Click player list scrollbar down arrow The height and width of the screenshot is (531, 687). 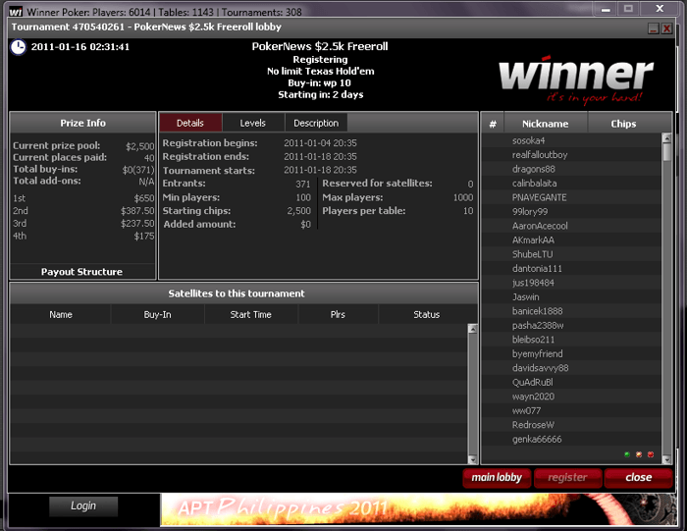(666, 459)
